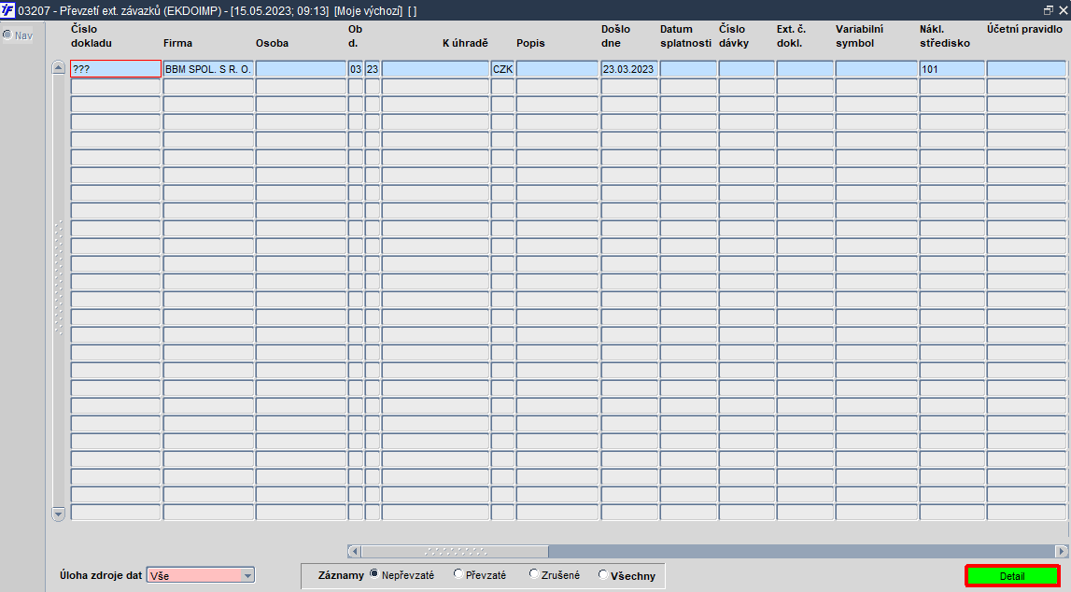This screenshot has height=592, width=1071.
Task: Click the application logo icon in title bar
Action: tap(8, 10)
